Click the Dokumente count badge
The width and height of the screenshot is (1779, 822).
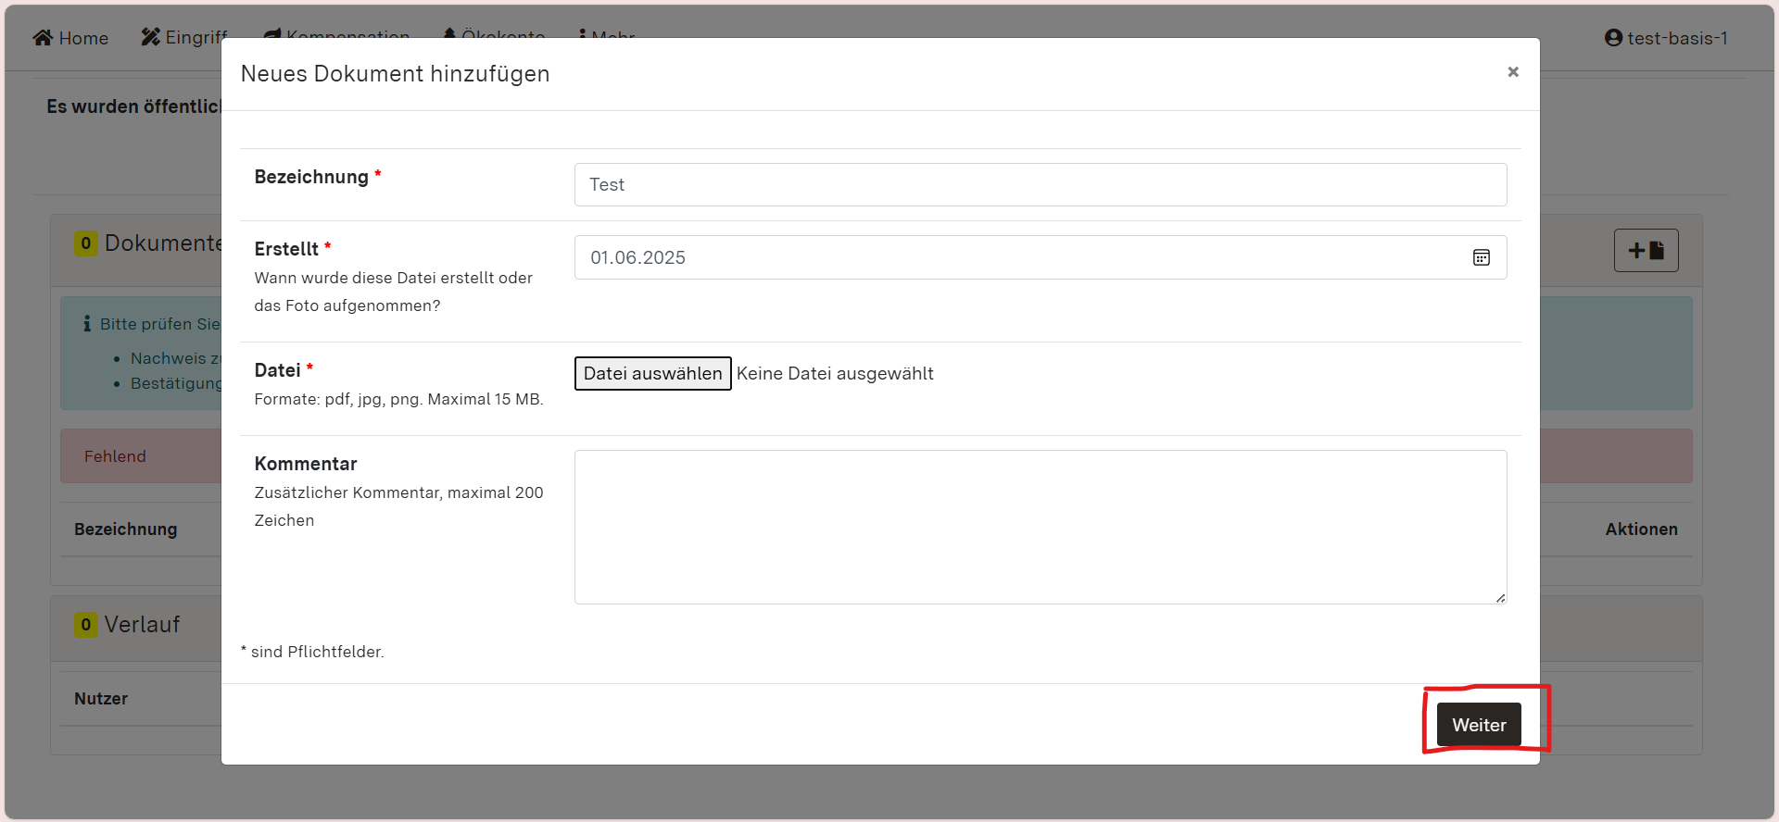(x=85, y=243)
